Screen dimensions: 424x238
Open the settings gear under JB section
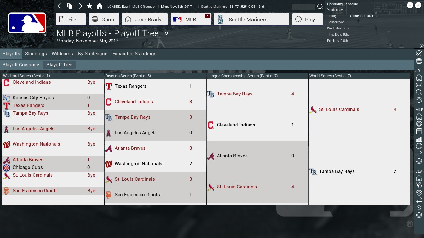(419, 100)
